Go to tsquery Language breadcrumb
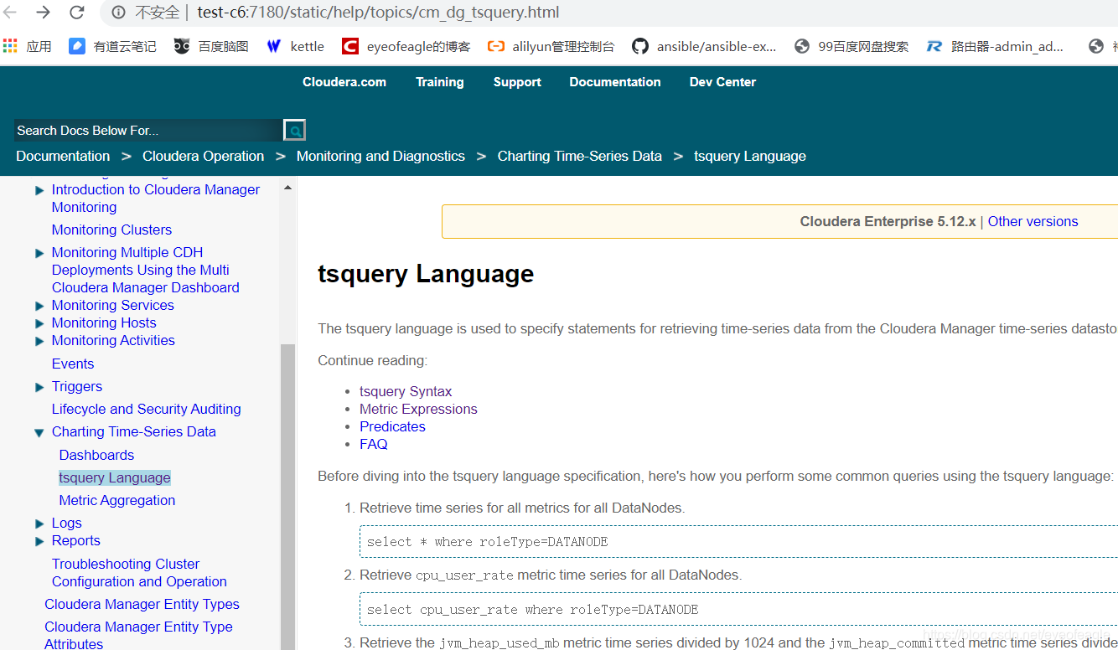Viewport: 1118px width, 650px height. coord(750,156)
